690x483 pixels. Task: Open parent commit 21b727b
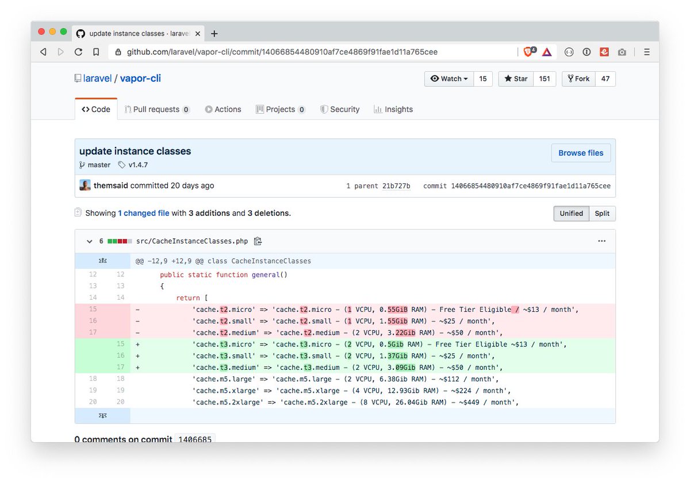coord(396,186)
